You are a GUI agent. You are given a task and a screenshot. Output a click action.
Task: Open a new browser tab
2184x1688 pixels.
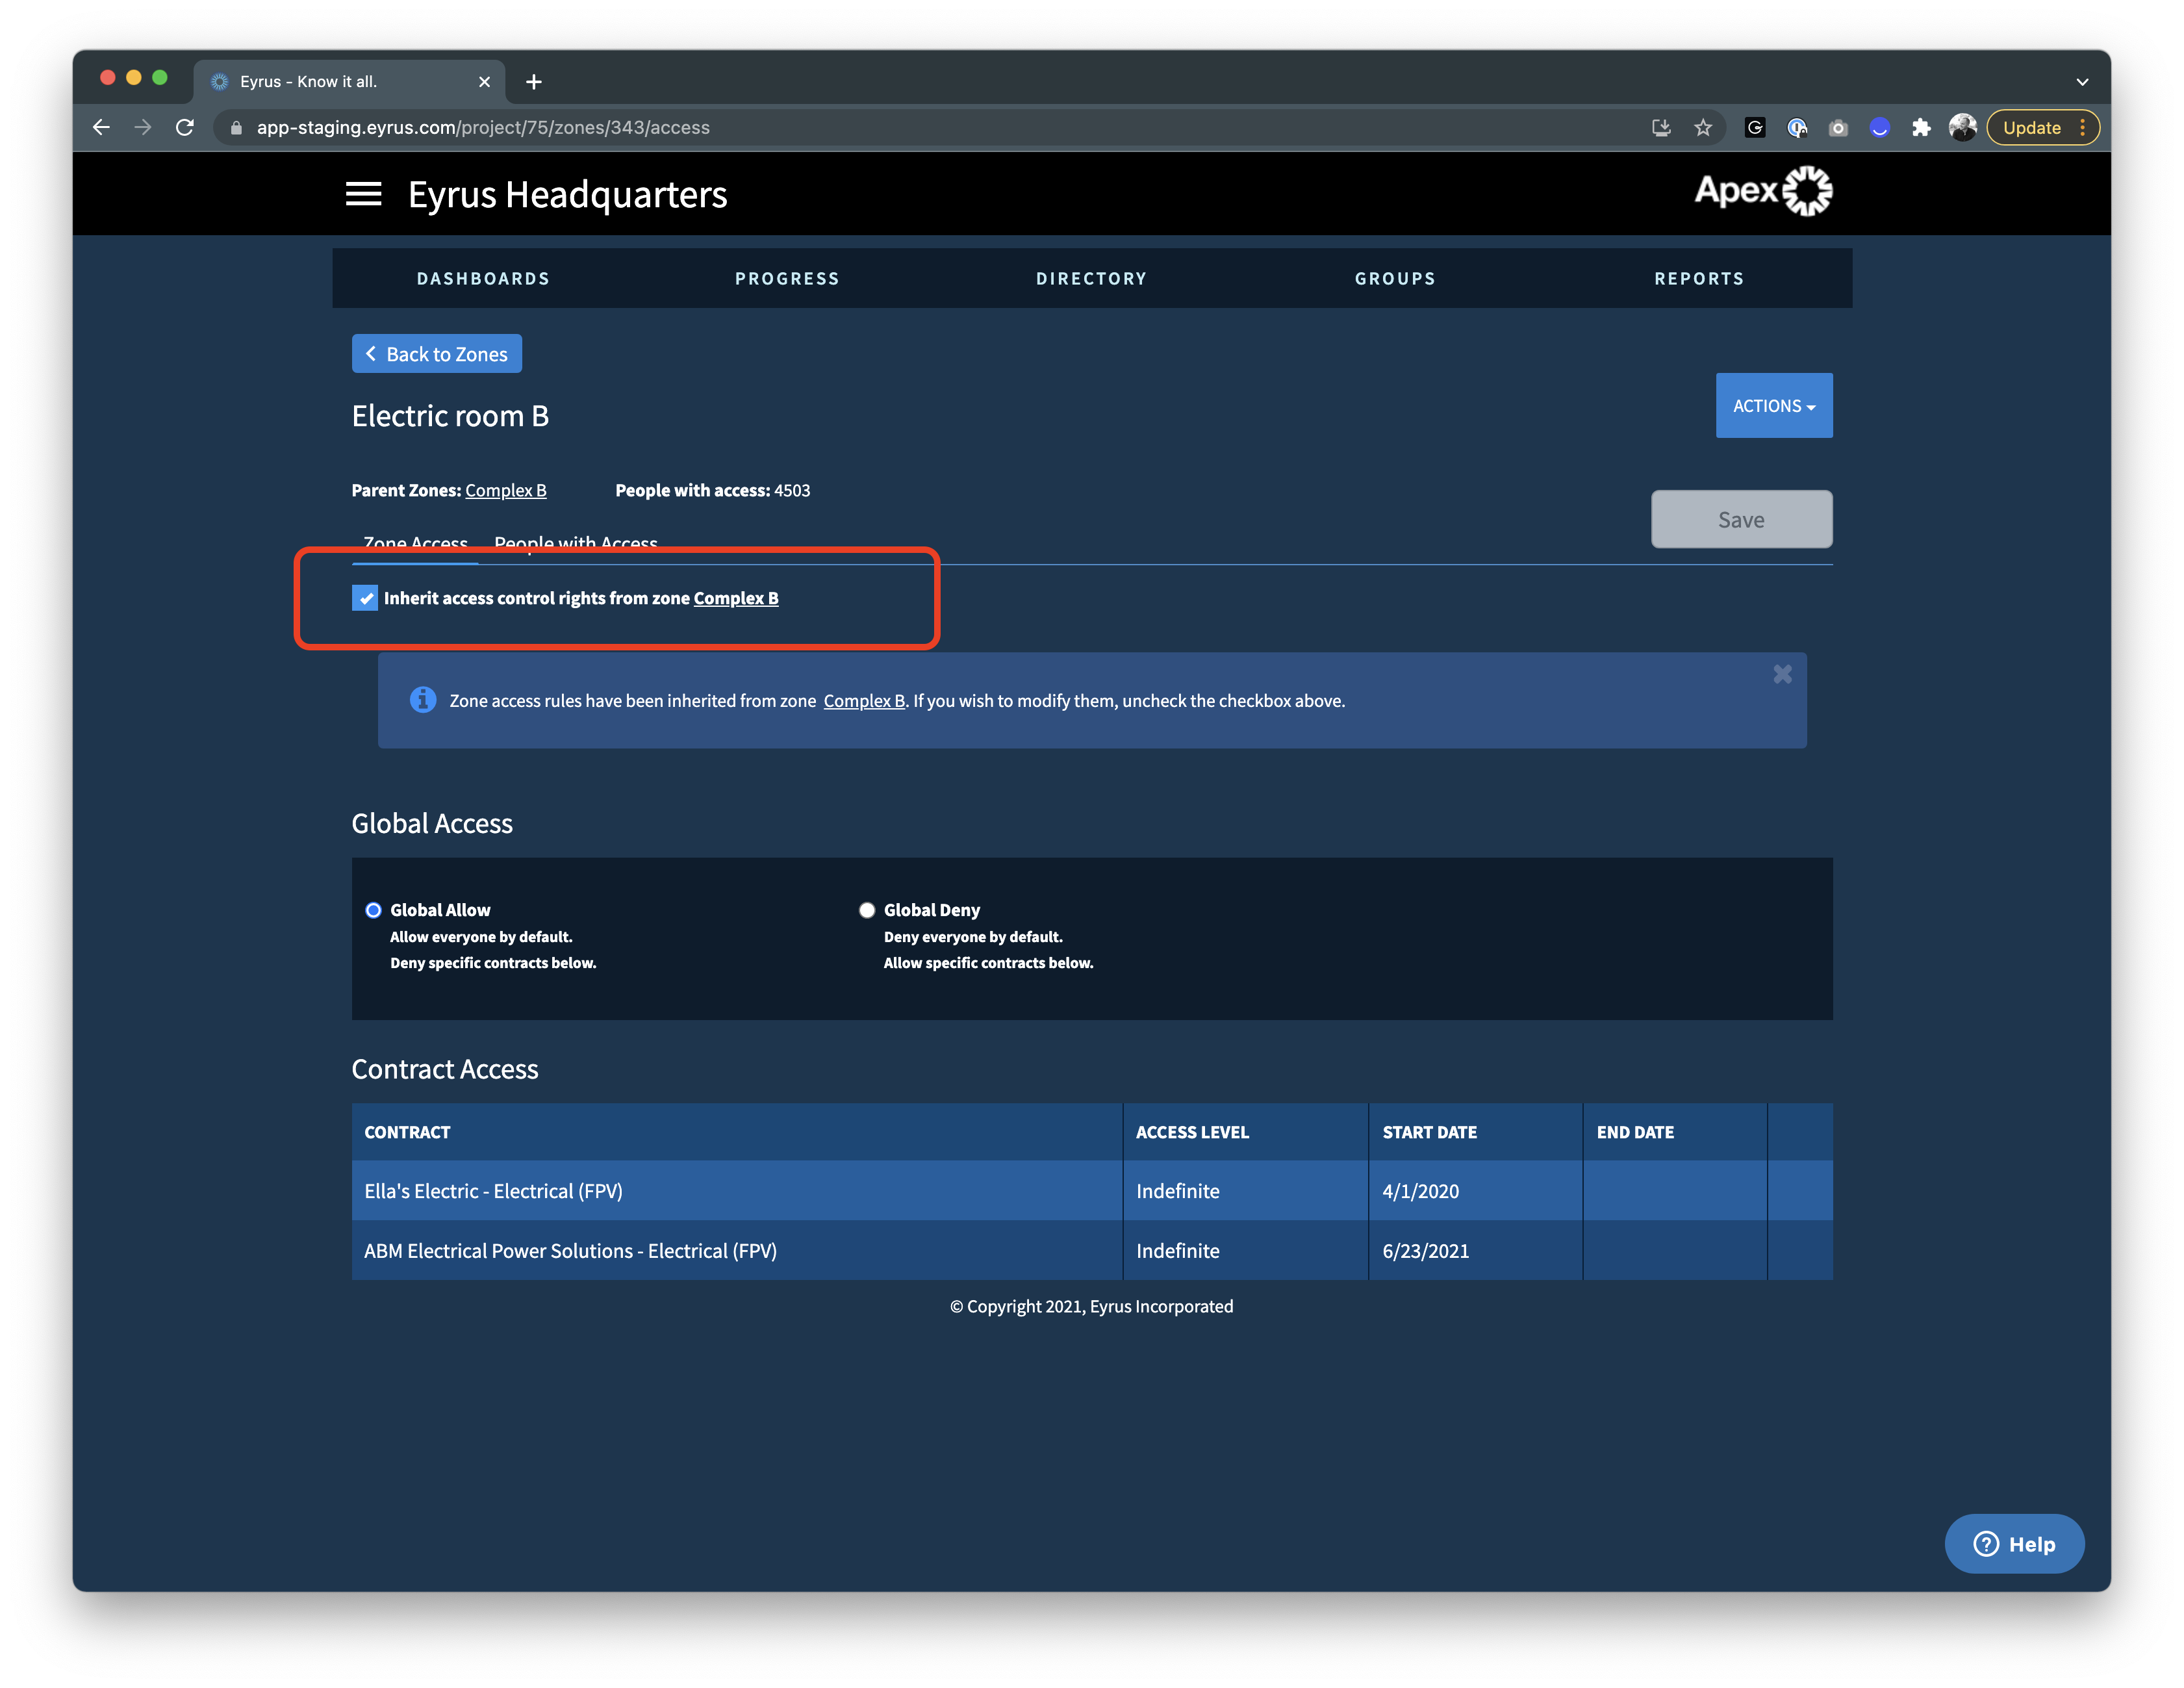click(534, 82)
